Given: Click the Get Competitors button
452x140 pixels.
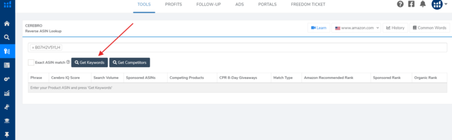Looking at the screenshot, I should tap(130, 62).
